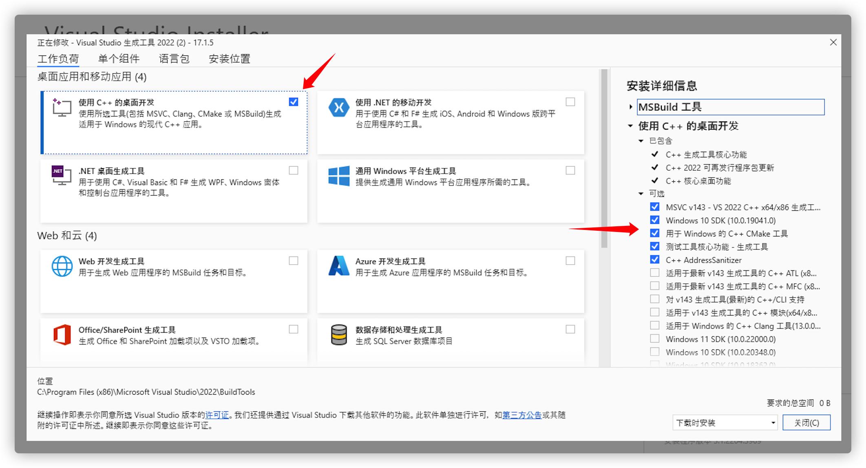Click the .NET desktop build tools icon

(x=62, y=176)
